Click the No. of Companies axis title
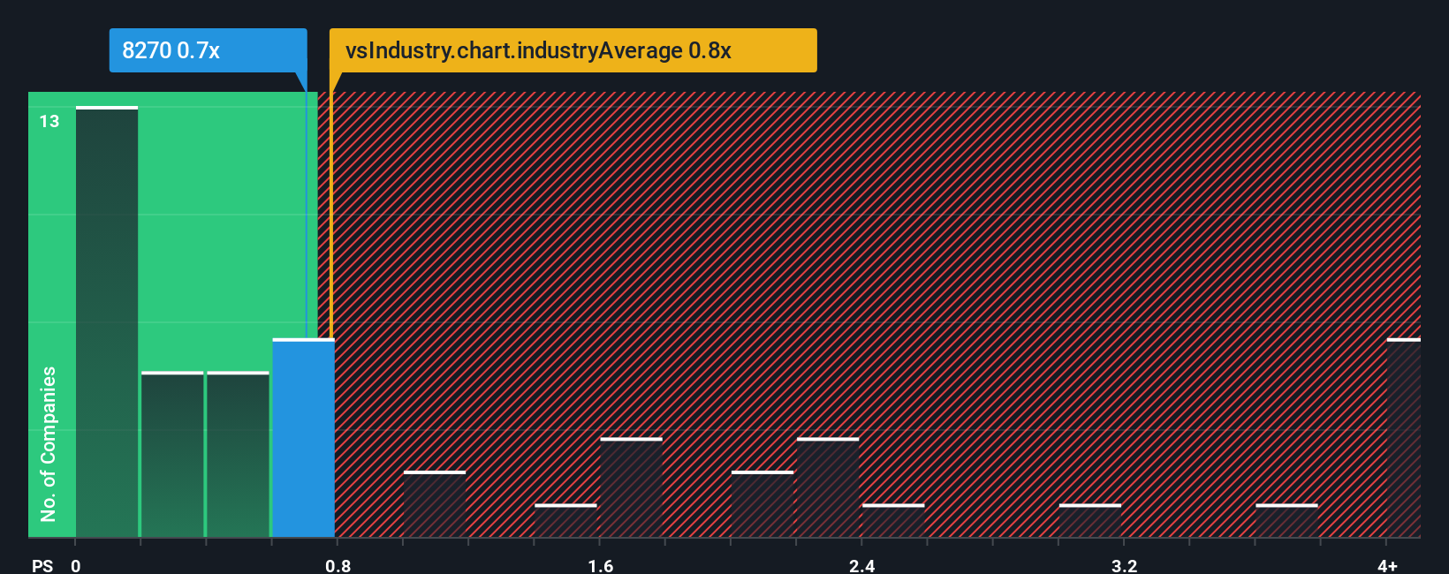 point(49,443)
